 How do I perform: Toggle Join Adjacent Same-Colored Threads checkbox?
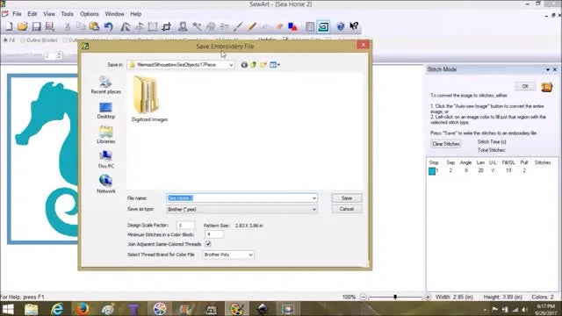click(x=208, y=244)
